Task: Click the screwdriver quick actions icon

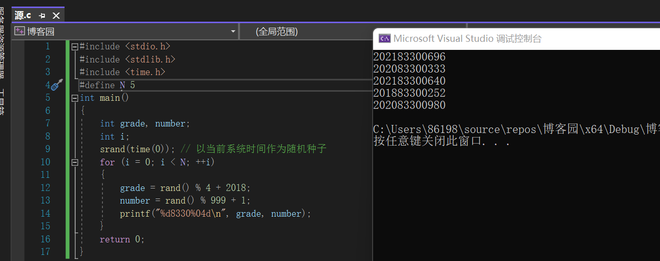Action: click(57, 85)
